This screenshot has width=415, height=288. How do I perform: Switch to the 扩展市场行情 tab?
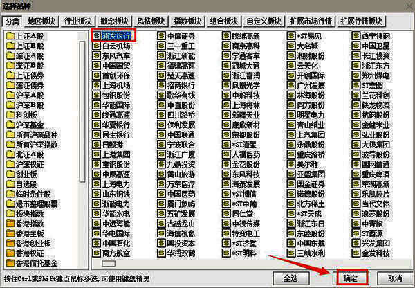click(x=311, y=21)
